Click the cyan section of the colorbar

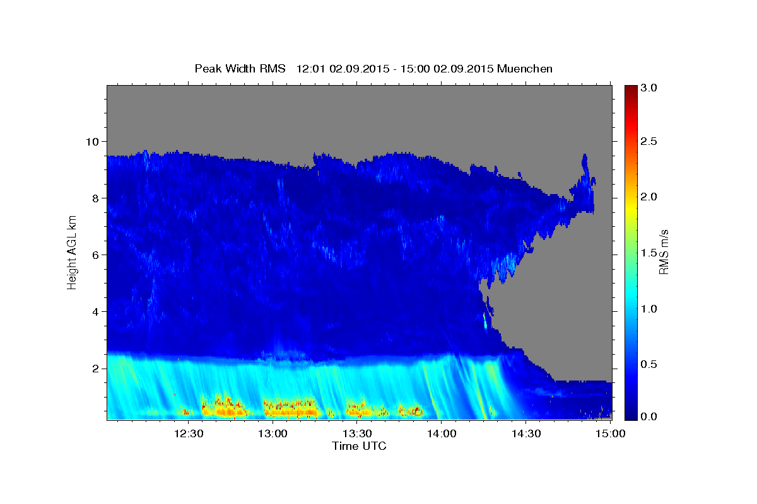pos(630,296)
